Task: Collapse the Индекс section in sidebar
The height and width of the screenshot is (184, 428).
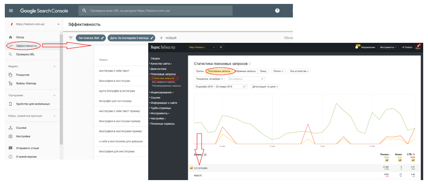Action: (x=54, y=66)
